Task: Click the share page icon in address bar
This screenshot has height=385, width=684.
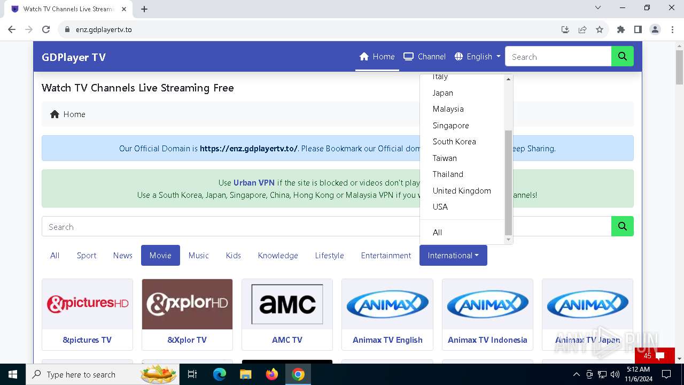Action: click(582, 29)
